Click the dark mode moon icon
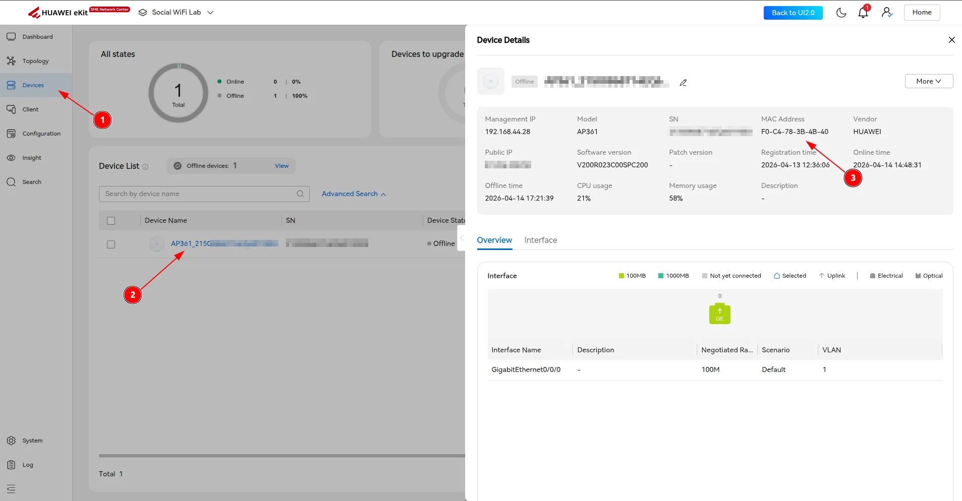The image size is (962, 501). [841, 13]
